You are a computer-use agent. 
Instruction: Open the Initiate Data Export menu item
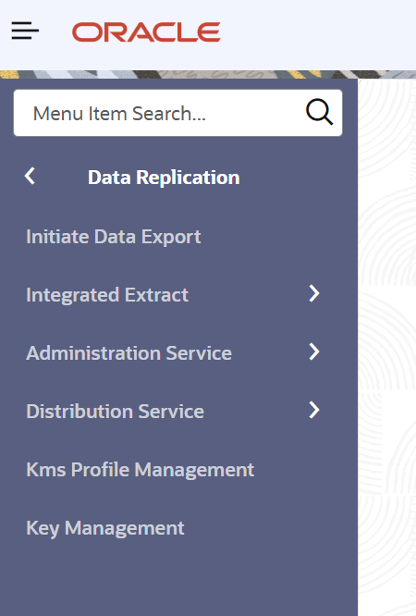coord(114,237)
